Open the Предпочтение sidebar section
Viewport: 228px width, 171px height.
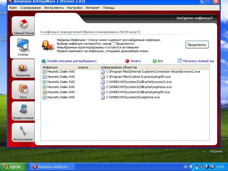tap(23, 111)
